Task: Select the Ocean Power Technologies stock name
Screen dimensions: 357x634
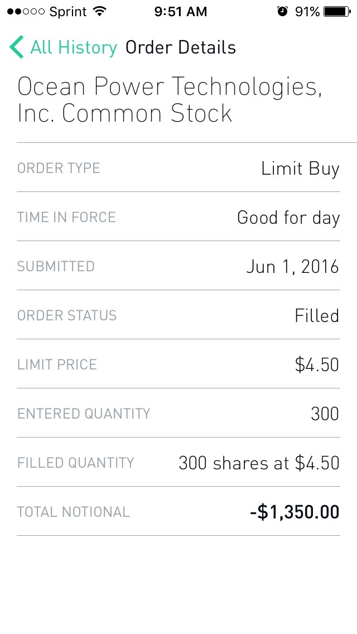Action: [170, 100]
